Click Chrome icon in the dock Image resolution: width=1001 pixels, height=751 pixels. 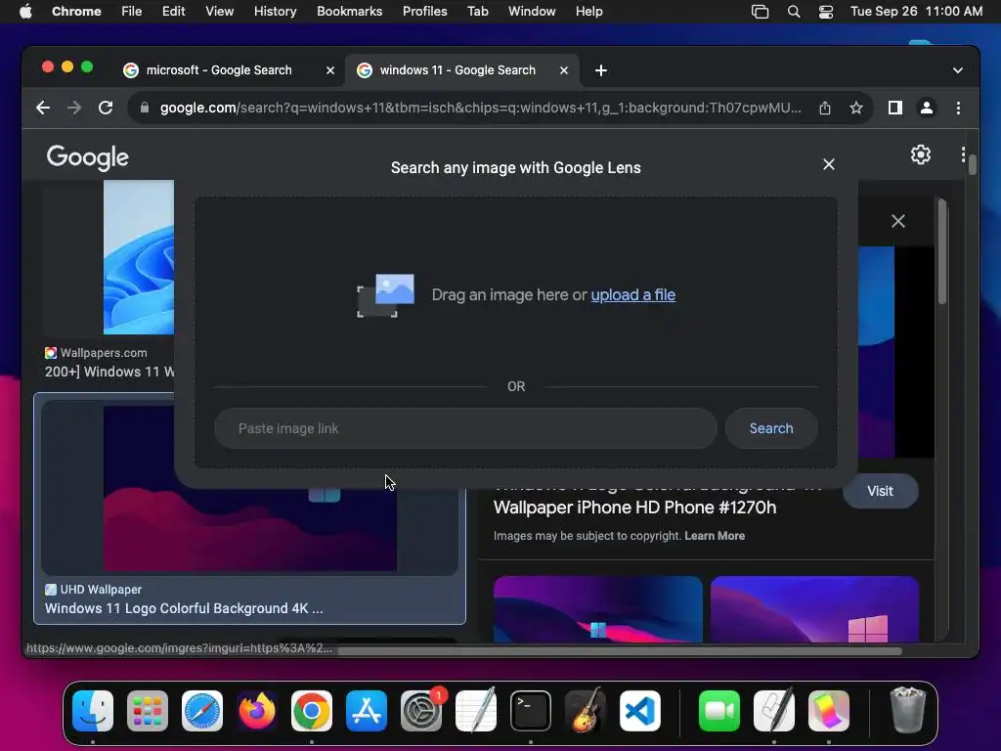[312, 711]
